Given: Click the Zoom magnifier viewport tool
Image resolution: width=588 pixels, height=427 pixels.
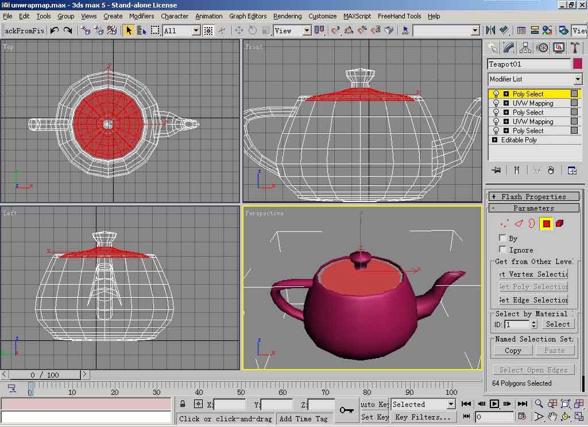Looking at the screenshot, I should pyautogui.click(x=539, y=404).
